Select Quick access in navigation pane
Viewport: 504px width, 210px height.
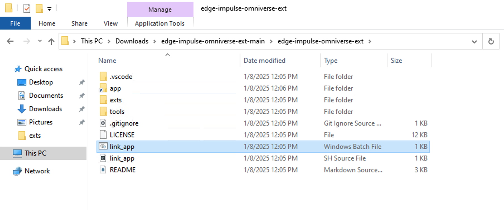point(43,69)
